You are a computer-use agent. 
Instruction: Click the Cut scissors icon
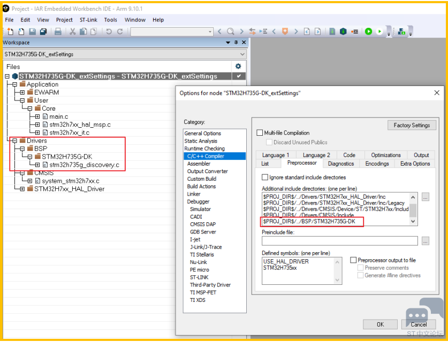pyautogui.click(x=73, y=32)
